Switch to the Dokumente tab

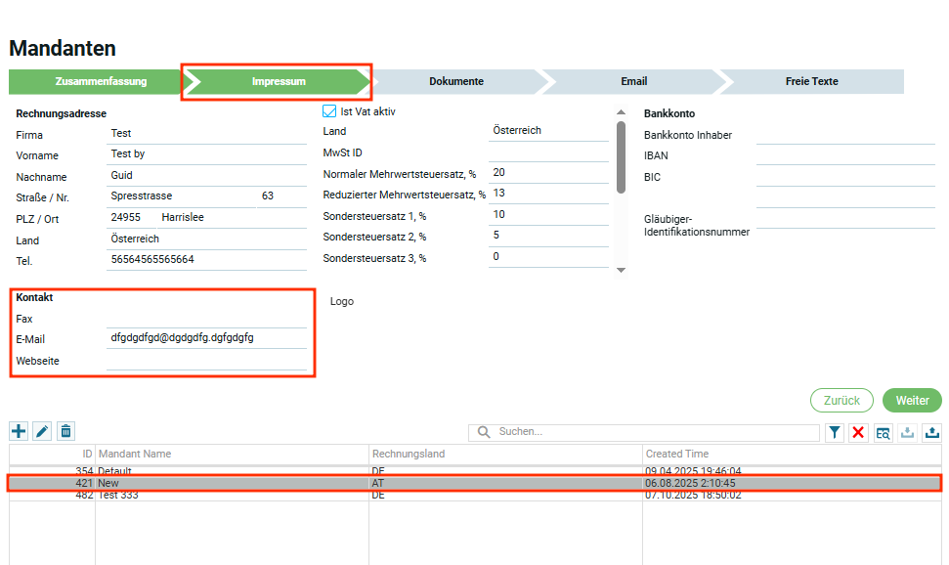(455, 82)
